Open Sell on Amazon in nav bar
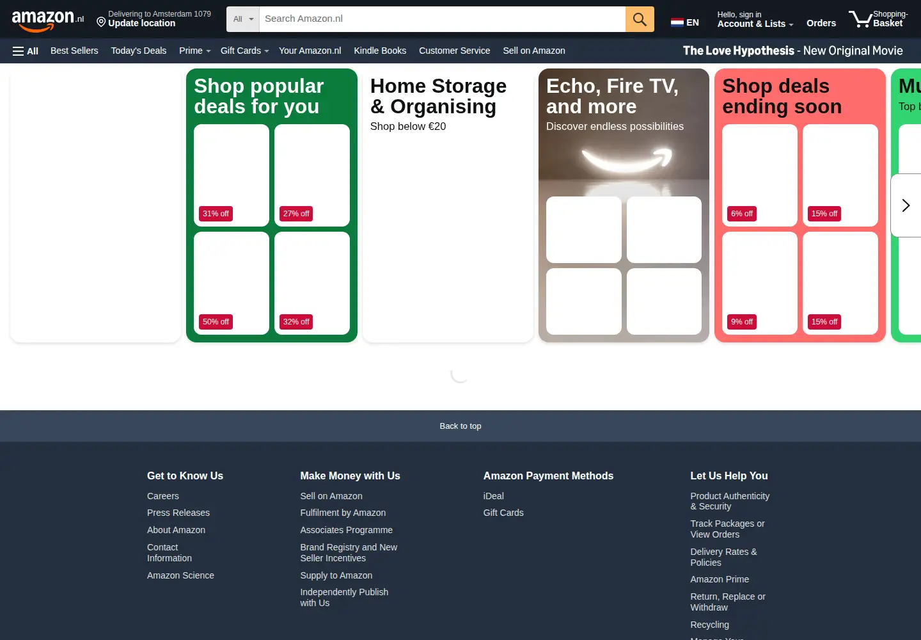Viewport: 921px width, 640px height. point(534,51)
